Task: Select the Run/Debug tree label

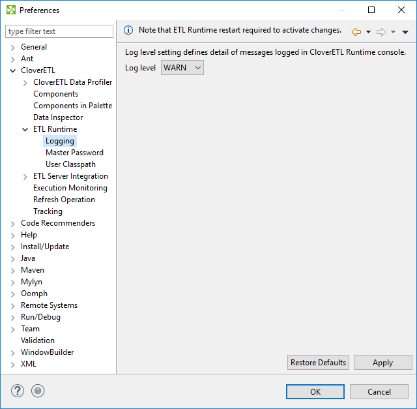Action: pos(40,317)
